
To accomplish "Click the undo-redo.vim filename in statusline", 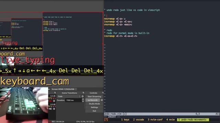I will point(113,114).
